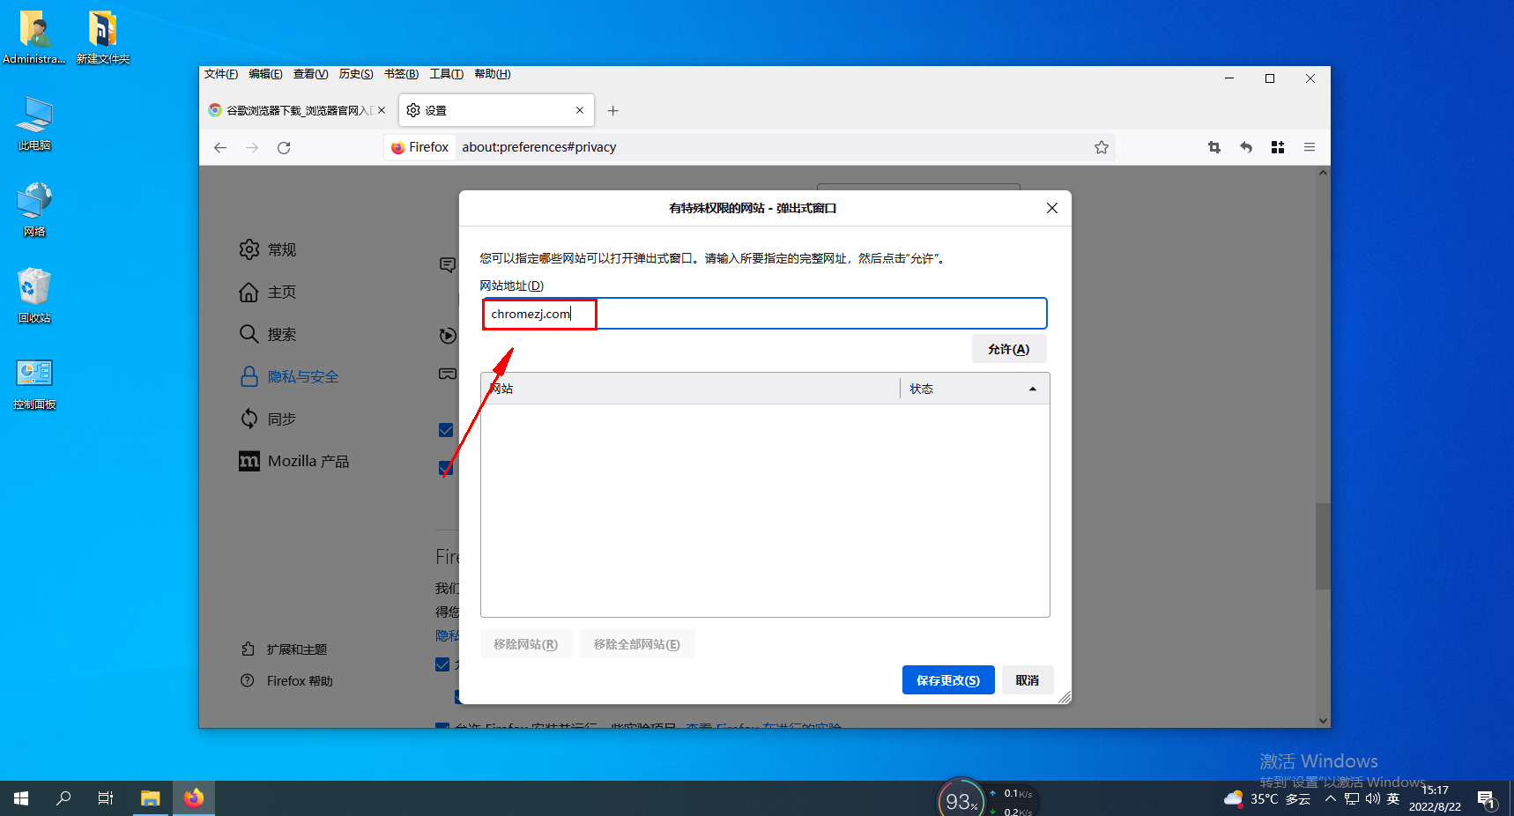Open the screenshot crop tool in toolbar

click(1214, 147)
